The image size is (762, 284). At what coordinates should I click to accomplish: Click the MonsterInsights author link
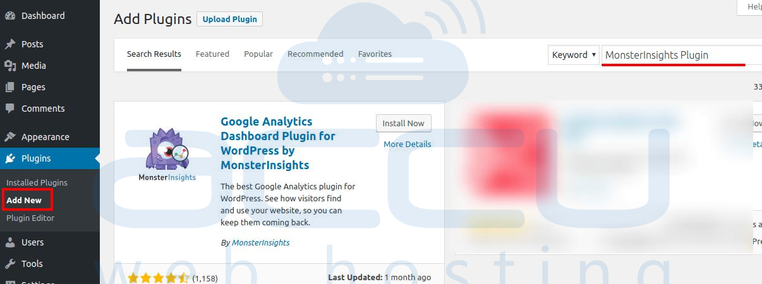click(261, 242)
